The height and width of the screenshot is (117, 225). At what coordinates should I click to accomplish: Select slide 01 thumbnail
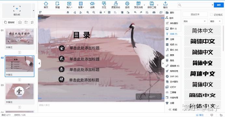(20, 36)
